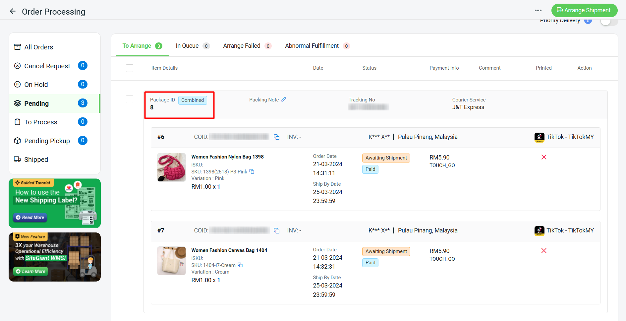Remove order #7 with red X
Screen dimensions: 626x321
click(543, 251)
